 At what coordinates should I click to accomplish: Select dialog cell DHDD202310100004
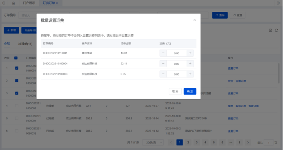coord(55,64)
